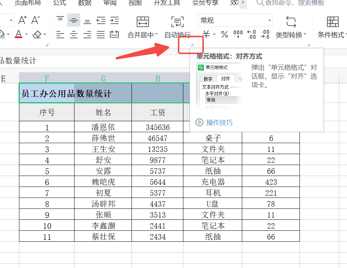Image resolution: width=347 pixels, height=268 pixels.
Task: Align text right horizontally
Action: (87, 35)
